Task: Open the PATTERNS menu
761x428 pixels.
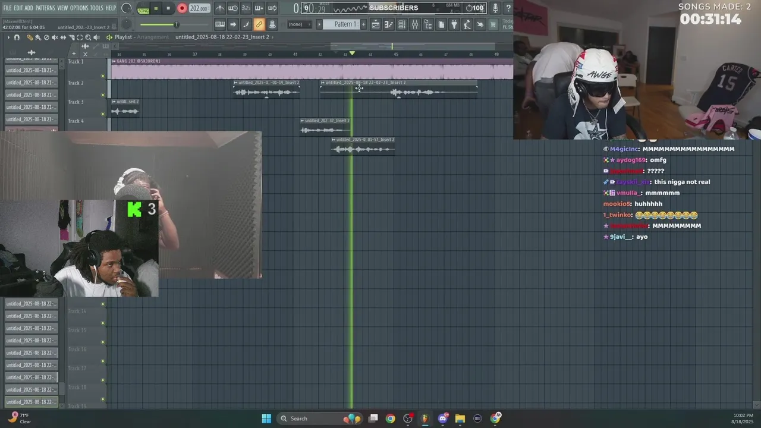Action: coord(45,8)
